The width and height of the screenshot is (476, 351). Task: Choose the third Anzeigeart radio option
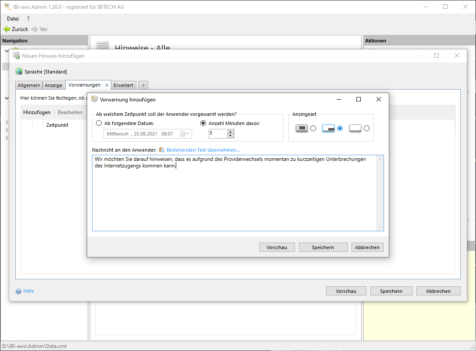click(x=366, y=129)
